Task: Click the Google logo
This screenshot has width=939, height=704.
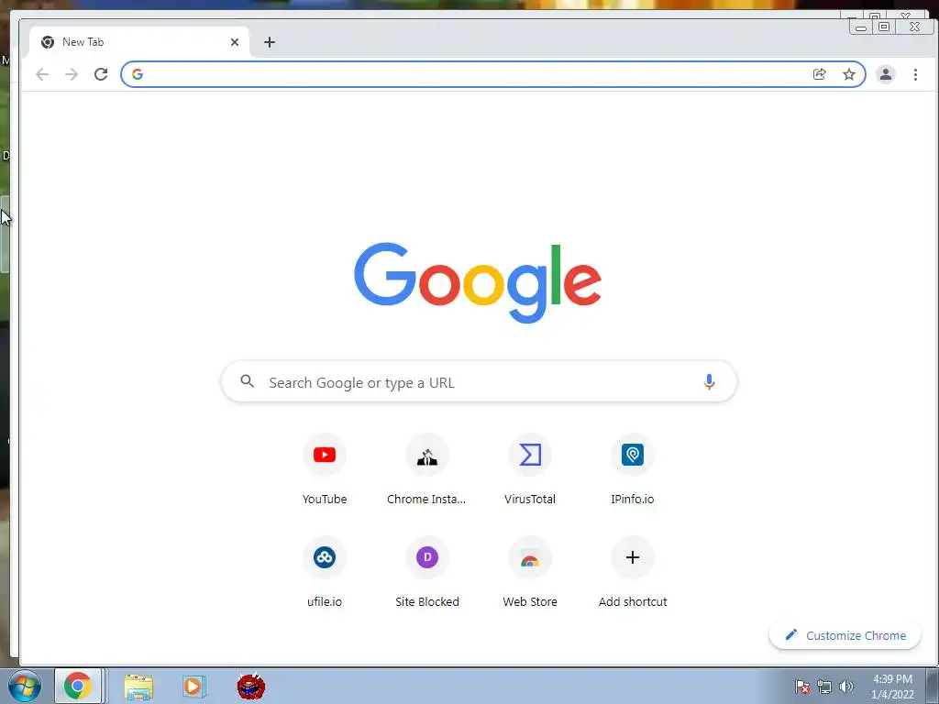Action: tap(477, 282)
